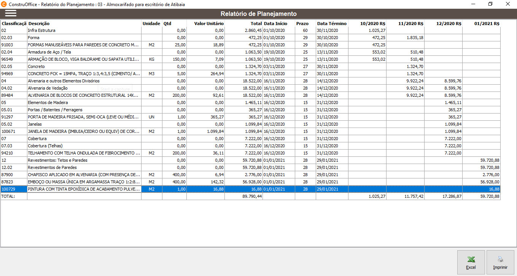Click the Data Término column header
The image size is (517, 276).
click(332, 24)
